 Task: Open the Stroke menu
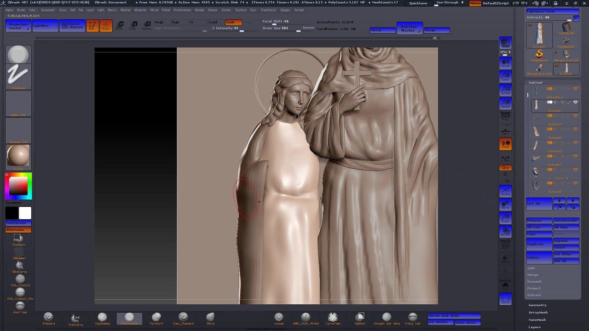(x=226, y=10)
